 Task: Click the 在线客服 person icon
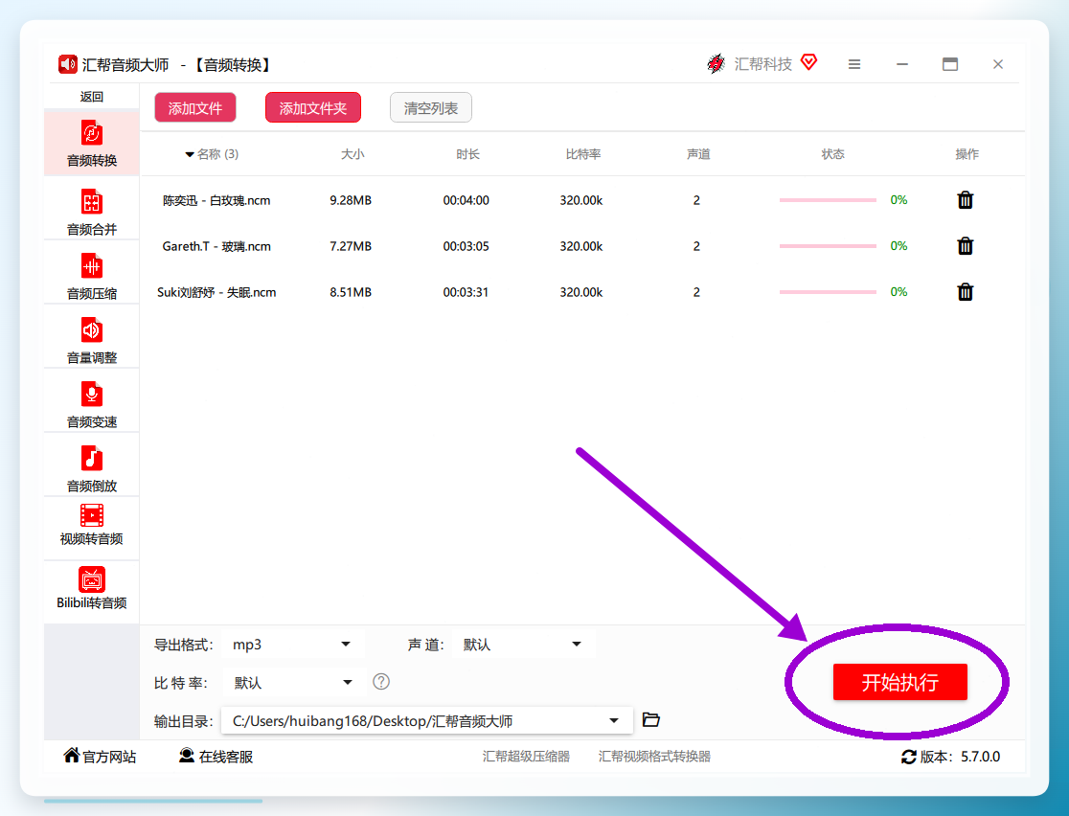tap(186, 756)
